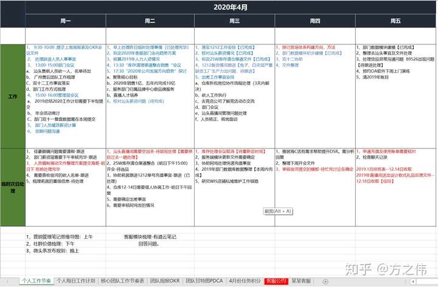Click "2、拟定2020年客服部门走向趋势方案"
This screenshot has height=287, width=438.
tap(141, 53)
